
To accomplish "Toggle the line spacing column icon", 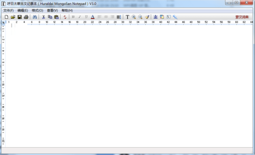I will pos(119,17).
